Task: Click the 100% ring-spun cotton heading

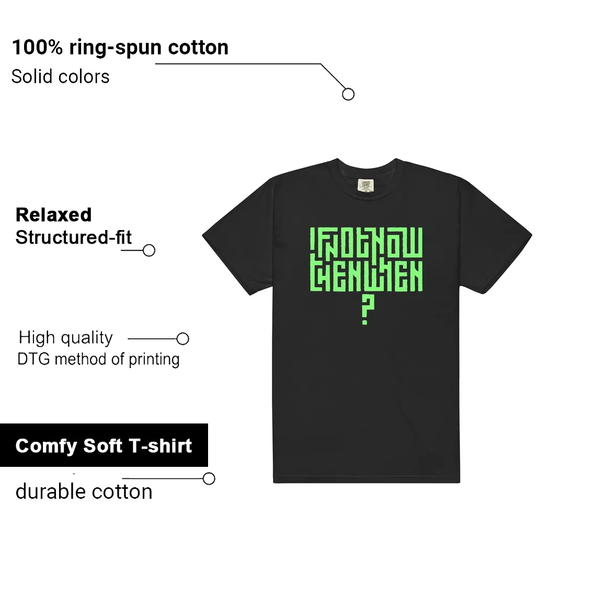Action: pyautogui.click(x=120, y=48)
